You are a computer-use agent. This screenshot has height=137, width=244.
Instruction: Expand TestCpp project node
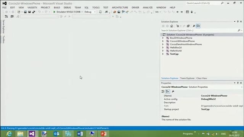[x=163, y=54]
